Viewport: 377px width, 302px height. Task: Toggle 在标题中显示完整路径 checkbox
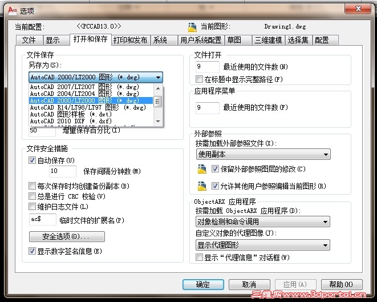coord(199,79)
